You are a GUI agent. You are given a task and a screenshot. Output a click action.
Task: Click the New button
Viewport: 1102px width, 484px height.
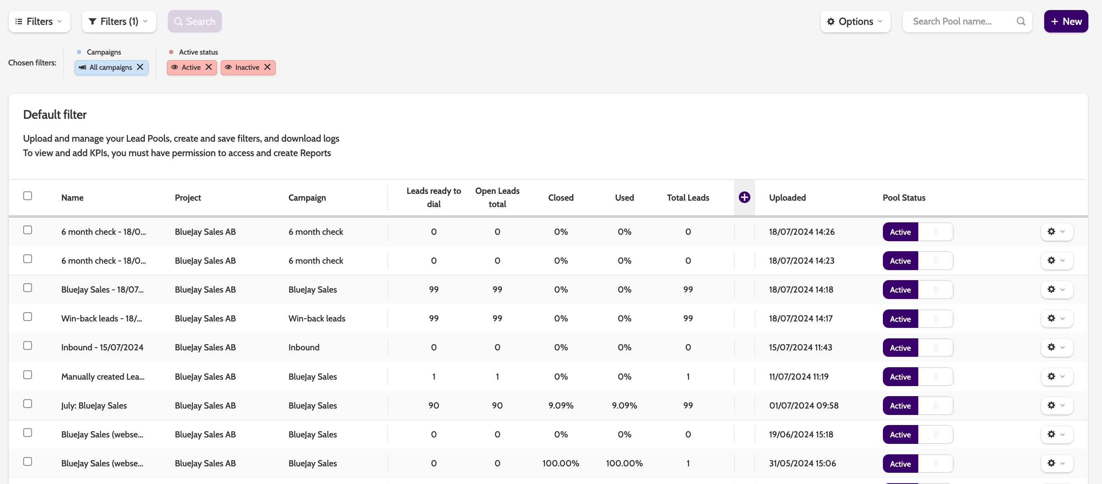point(1065,21)
